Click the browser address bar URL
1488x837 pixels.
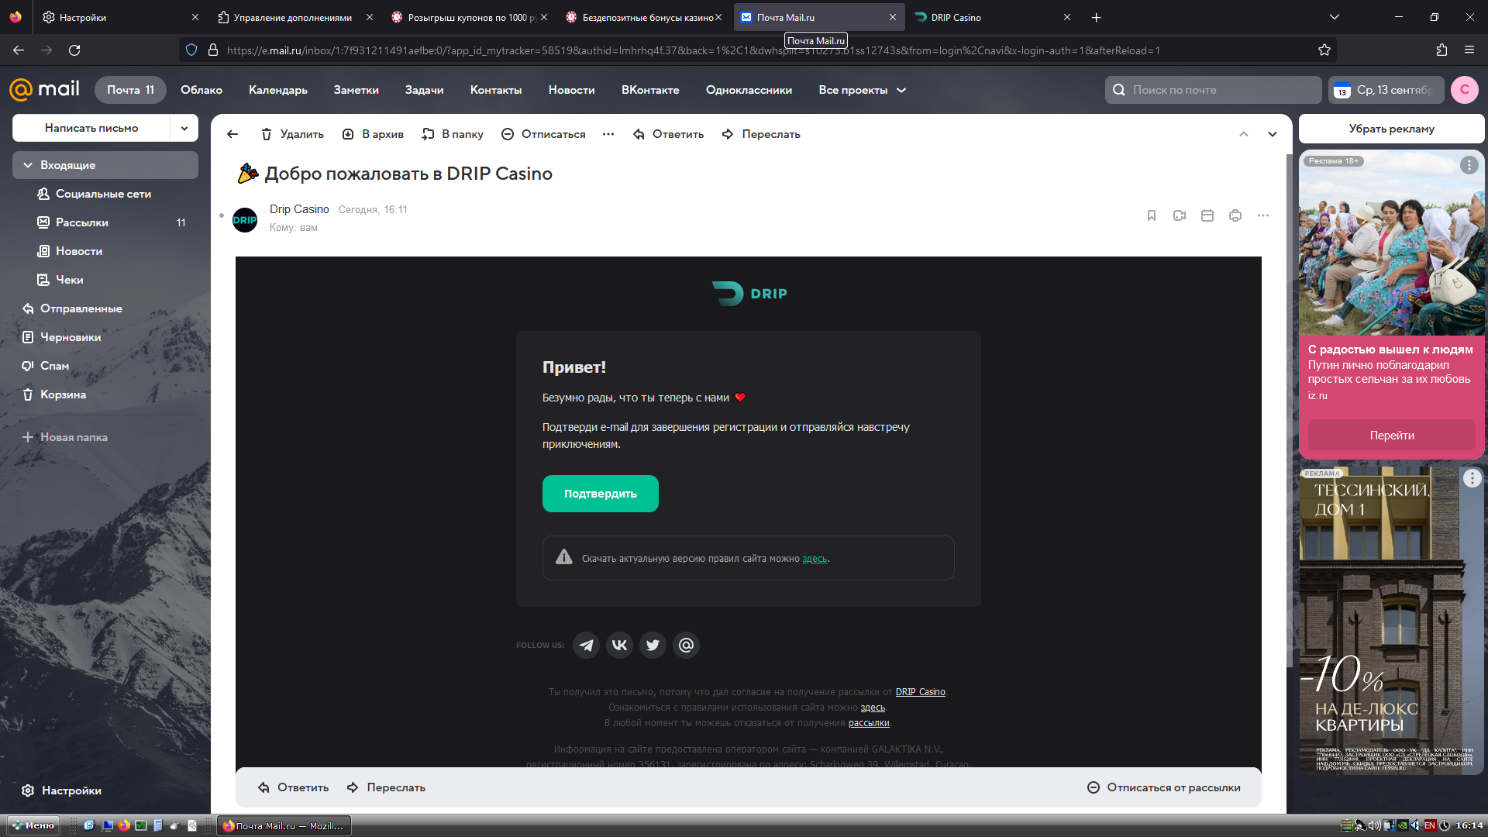coord(694,50)
